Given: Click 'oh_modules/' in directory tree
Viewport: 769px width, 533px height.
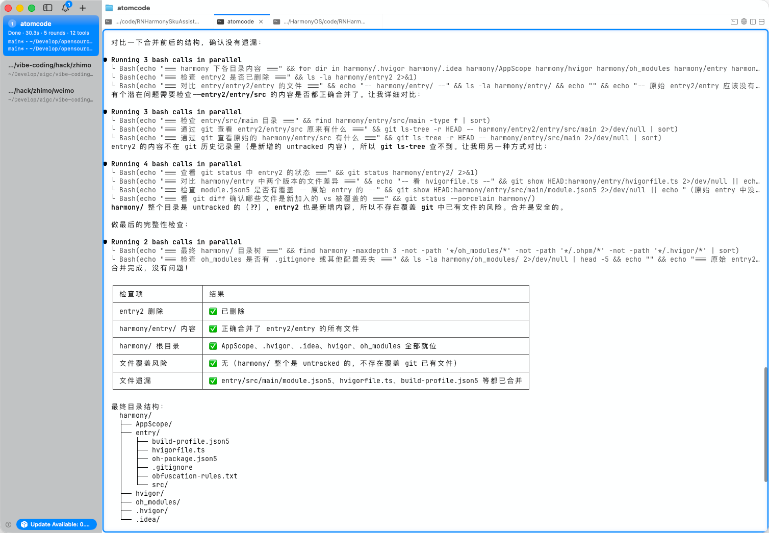Looking at the screenshot, I should tap(158, 502).
